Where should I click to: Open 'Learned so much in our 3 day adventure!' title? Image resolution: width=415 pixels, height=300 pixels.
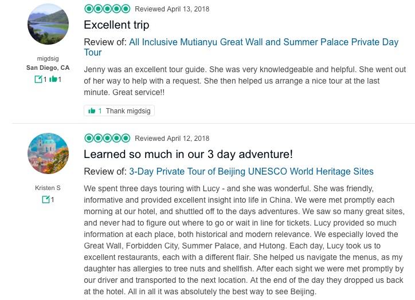188,154
